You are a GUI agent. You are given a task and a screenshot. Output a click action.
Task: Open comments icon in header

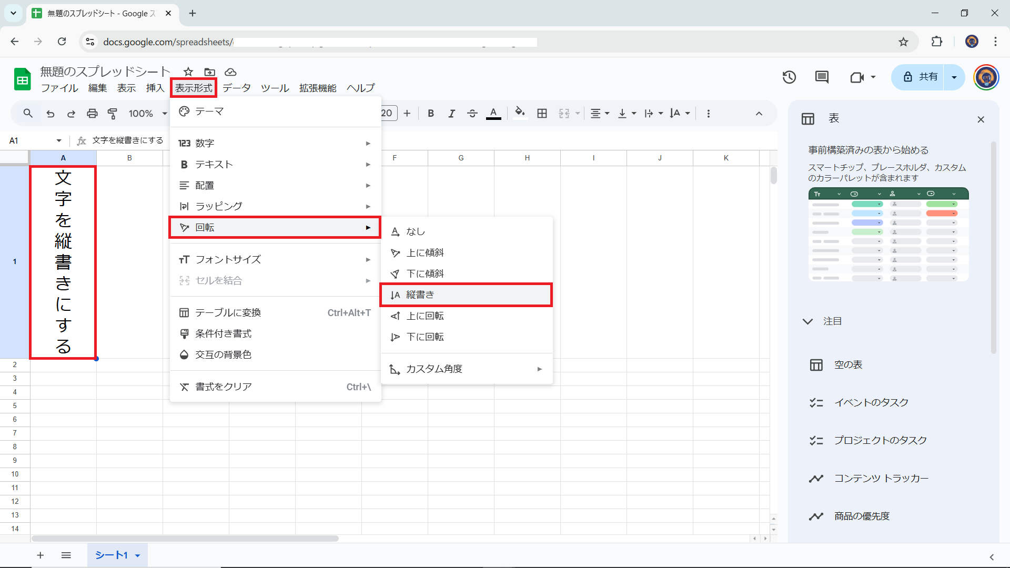pyautogui.click(x=822, y=77)
